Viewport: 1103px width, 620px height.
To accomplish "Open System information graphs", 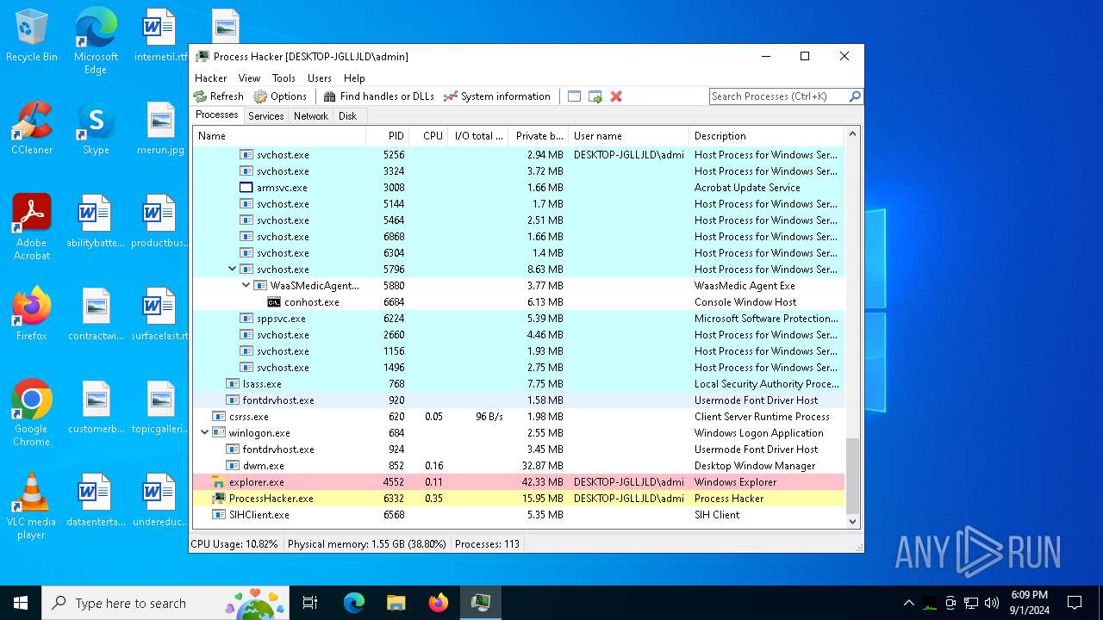I will (x=496, y=96).
